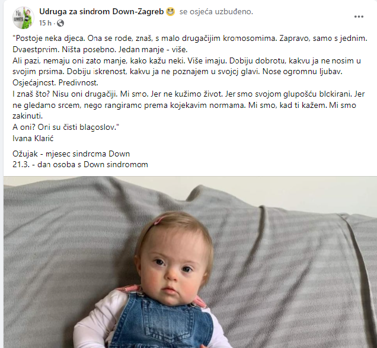Click the line starting 'Dvaestprvim. Ništa posebno.'
The width and height of the screenshot is (377, 348).
pyautogui.click(x=100, y=50)
